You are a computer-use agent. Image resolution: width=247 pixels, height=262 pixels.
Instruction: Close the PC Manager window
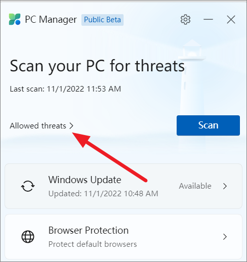(x=231, y=20)
